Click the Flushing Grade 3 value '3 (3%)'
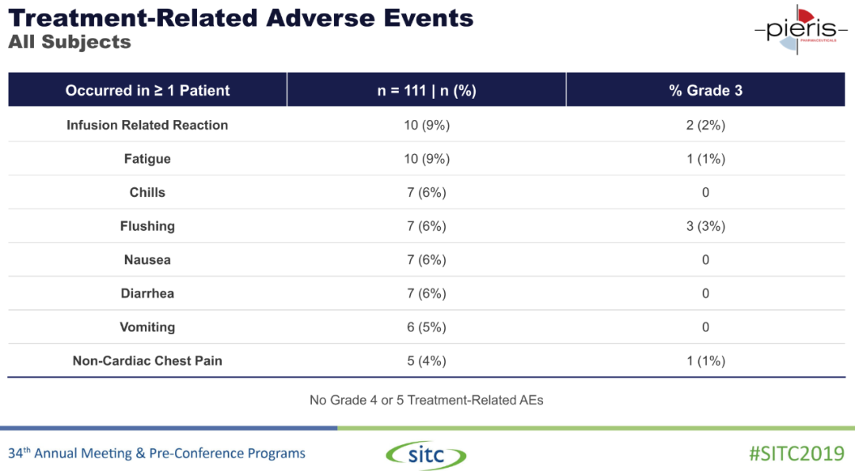This screenshot has height=471, width=855. tap(705, 226)
